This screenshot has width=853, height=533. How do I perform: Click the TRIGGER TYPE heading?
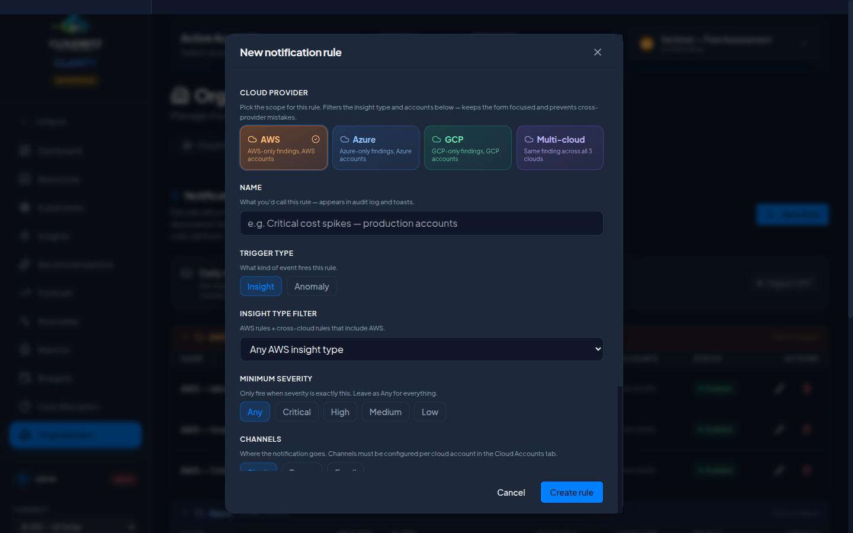(267, 253)
